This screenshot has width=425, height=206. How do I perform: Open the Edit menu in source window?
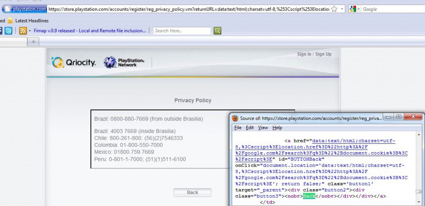[x=250, y=128]
